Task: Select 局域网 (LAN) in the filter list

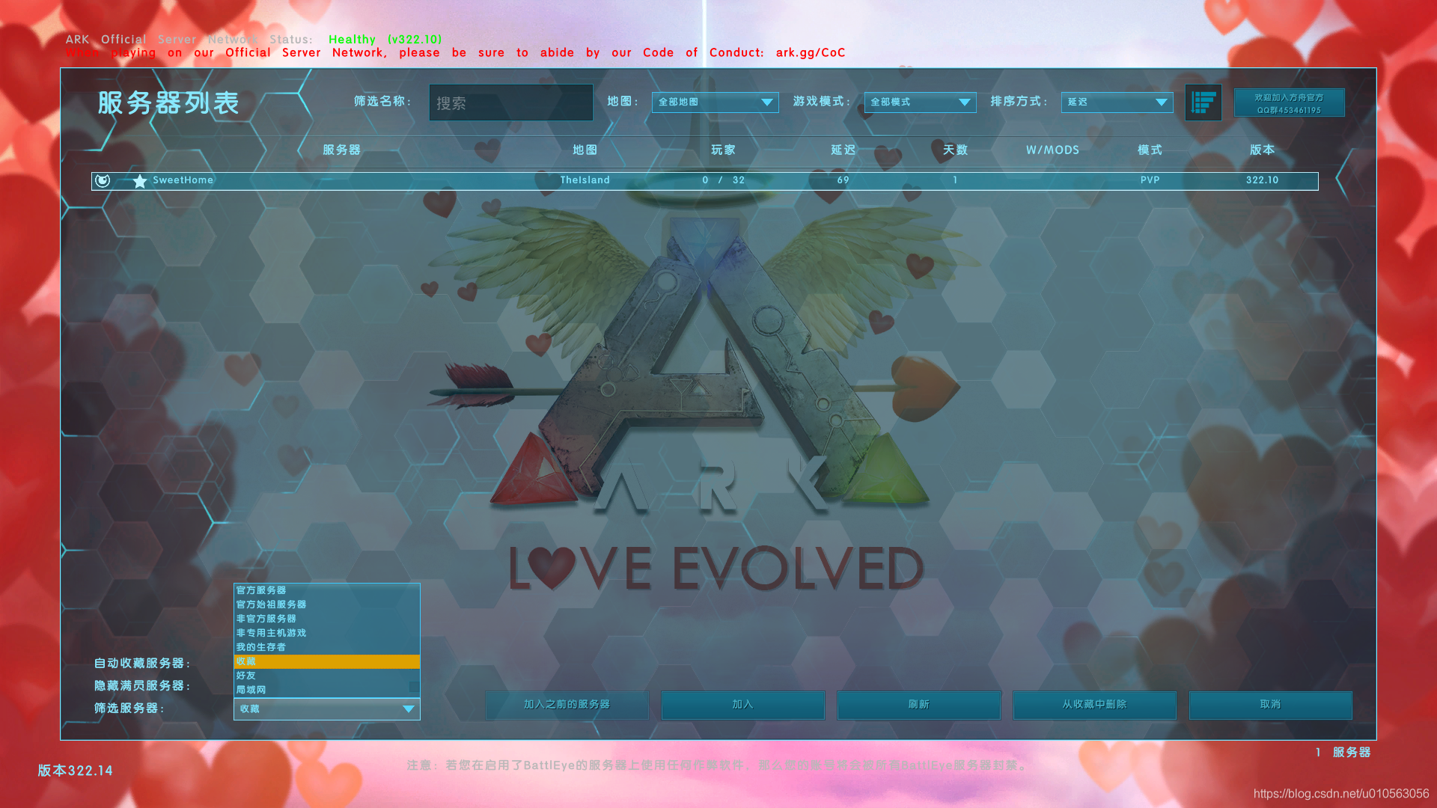Action: click(251, 690)
